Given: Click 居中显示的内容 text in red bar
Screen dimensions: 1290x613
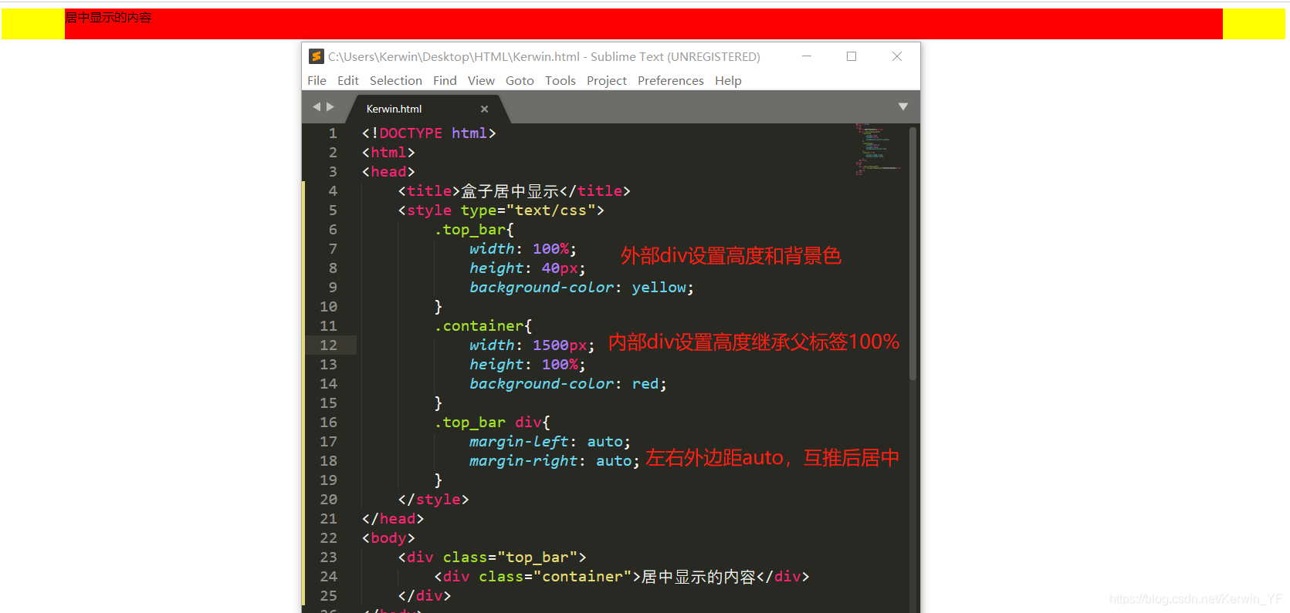Looking at the screenshot, I should point(108,17).
